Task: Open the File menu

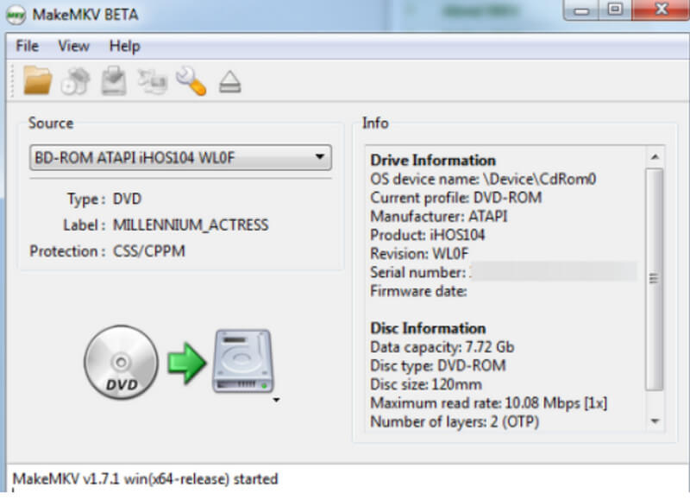Action: (27, 46)
